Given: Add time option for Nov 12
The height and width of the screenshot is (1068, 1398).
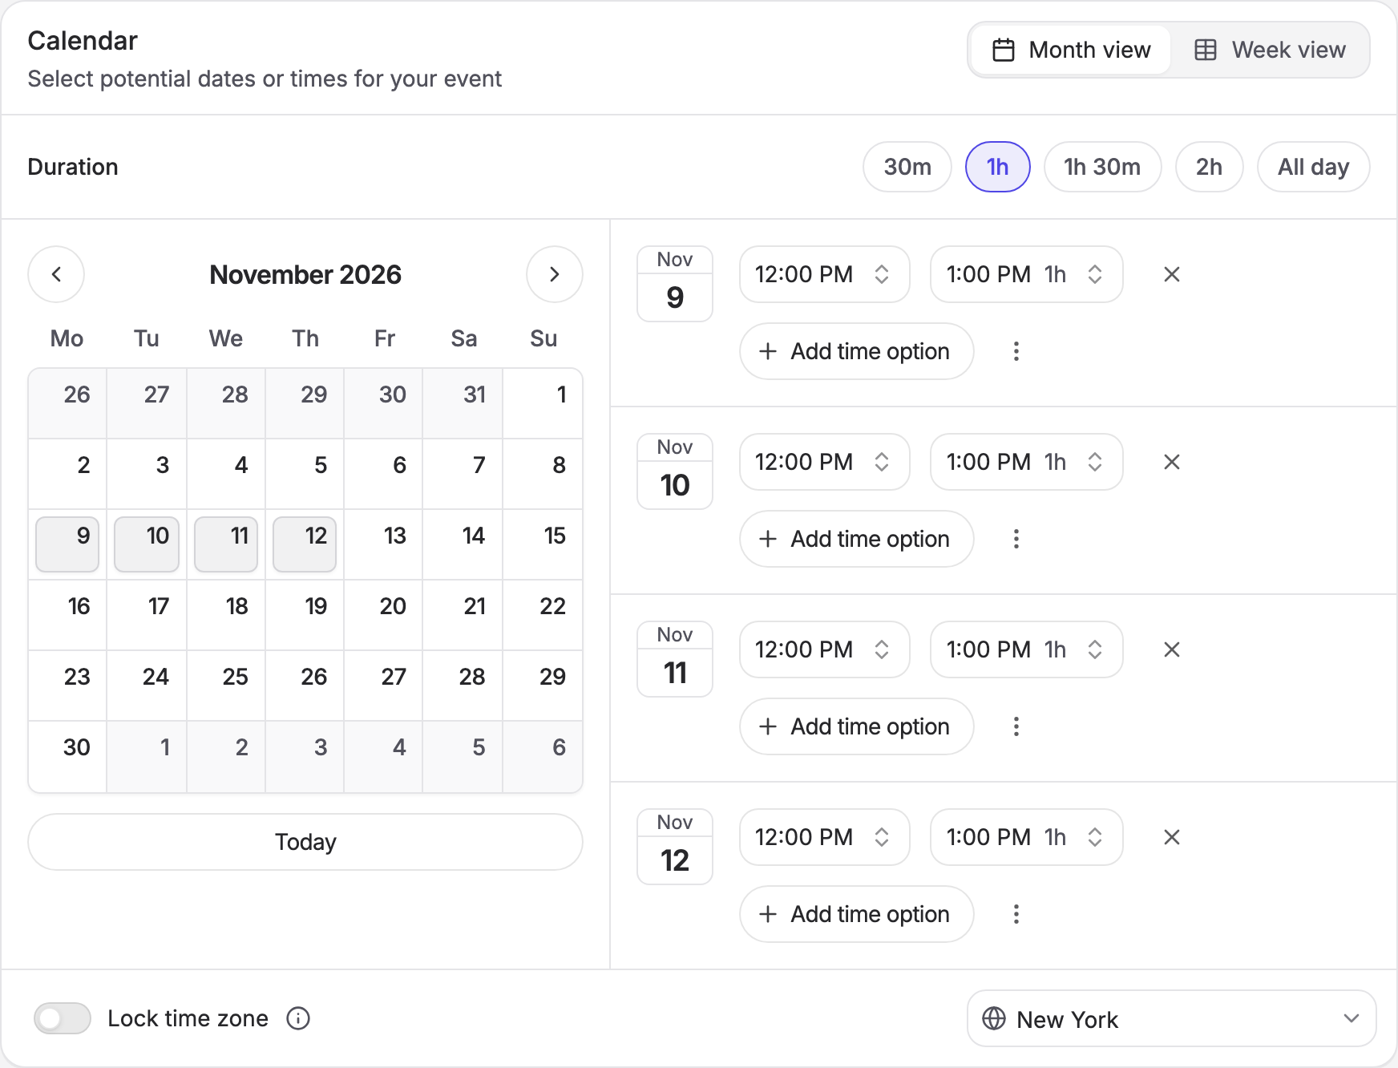Looking at the screenshot, I should (856, 914).
